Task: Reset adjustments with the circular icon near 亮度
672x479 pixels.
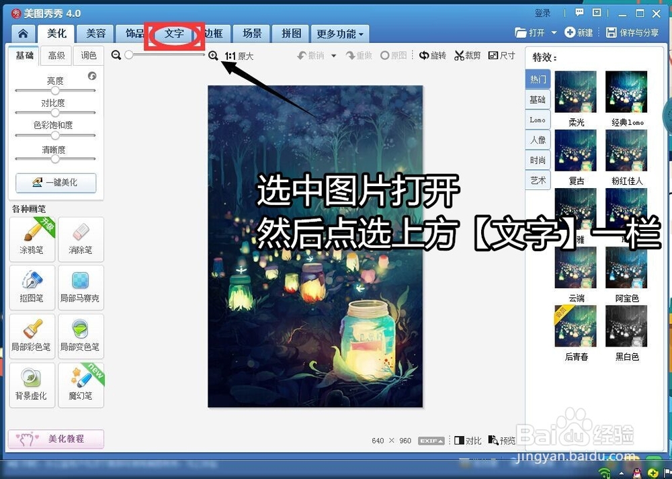Action: (x=92, y=76)
